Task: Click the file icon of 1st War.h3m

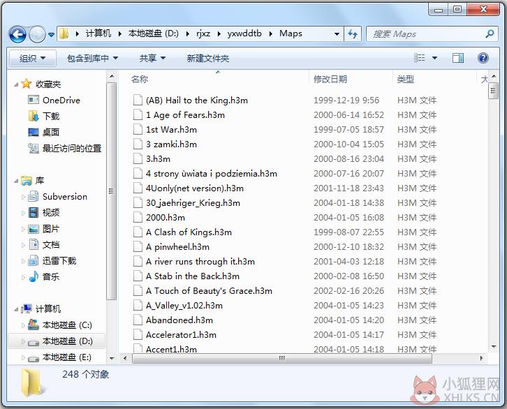Action: [x=138, y=130]
